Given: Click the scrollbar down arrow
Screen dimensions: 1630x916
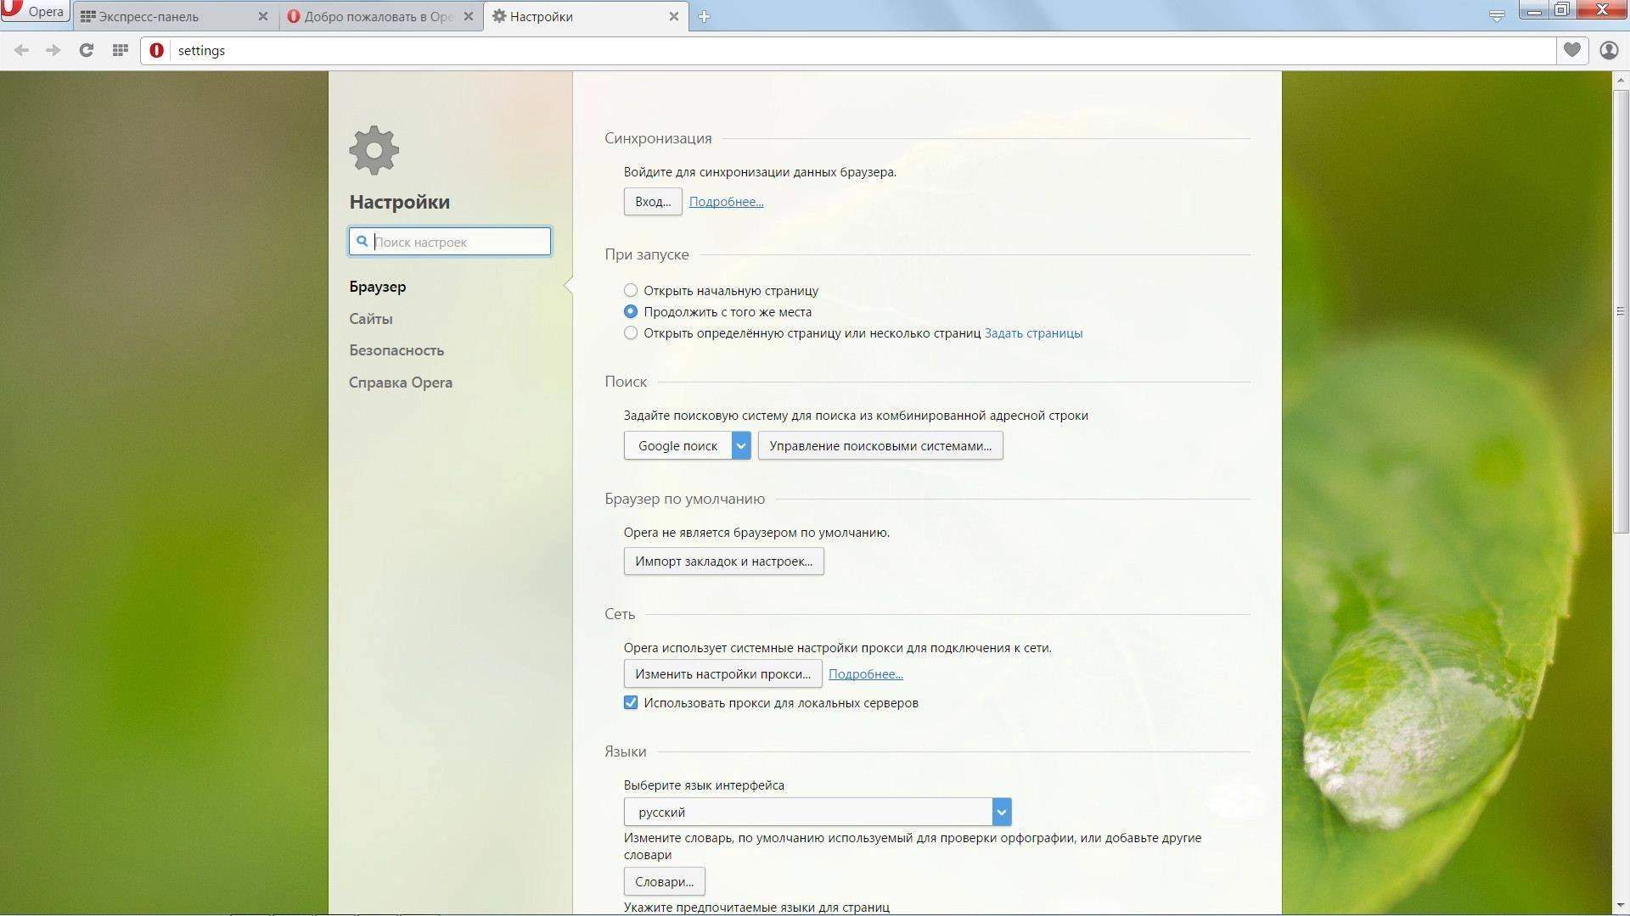Looking at the screenshot, I should tap(1621, 907).
